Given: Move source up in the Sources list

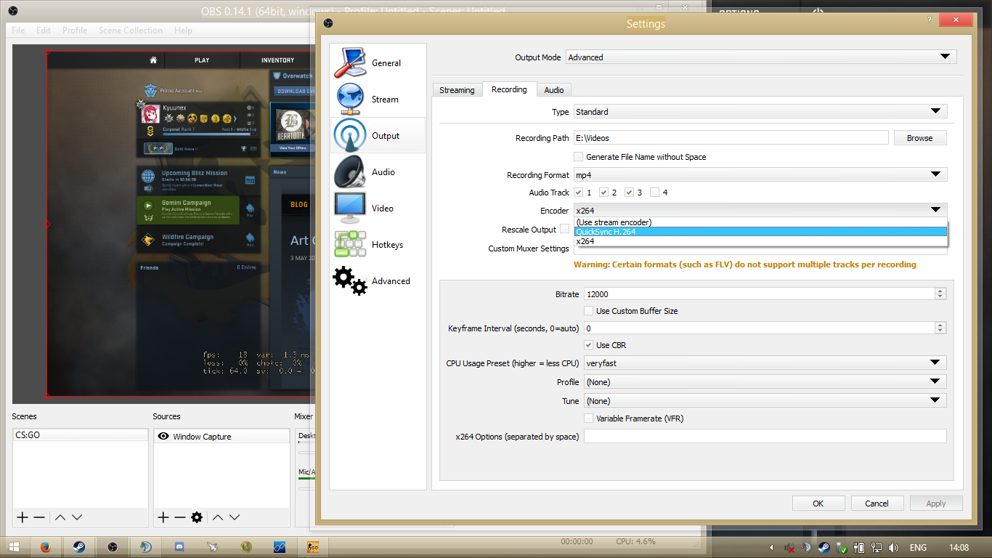Looking at the screenshot, I should 218,517.
